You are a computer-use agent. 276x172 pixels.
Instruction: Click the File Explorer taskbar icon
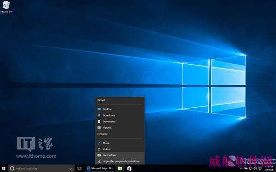click(120, 168)
